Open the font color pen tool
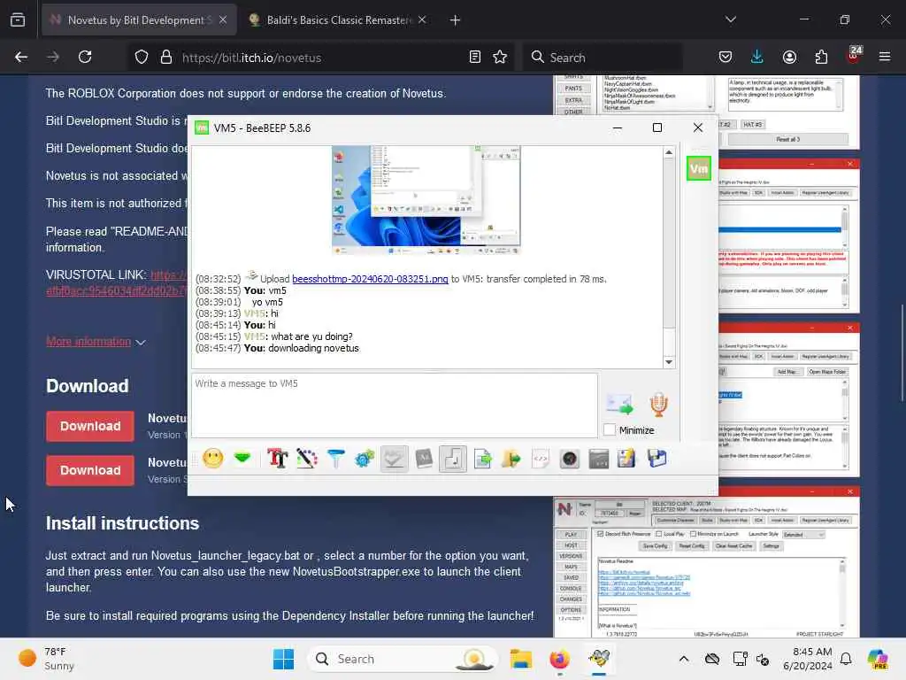906x680 pixels. 307,460
